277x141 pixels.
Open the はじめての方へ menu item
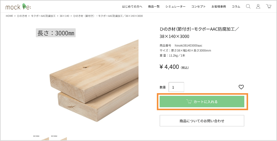click(x=132, y=7)
